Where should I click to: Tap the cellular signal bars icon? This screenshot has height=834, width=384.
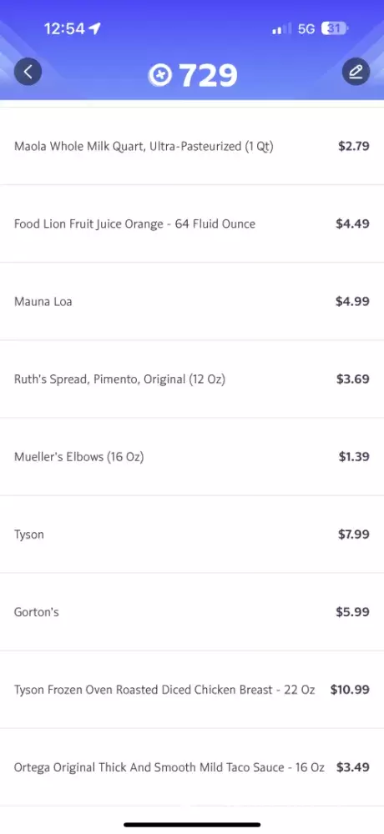[282, 28]
